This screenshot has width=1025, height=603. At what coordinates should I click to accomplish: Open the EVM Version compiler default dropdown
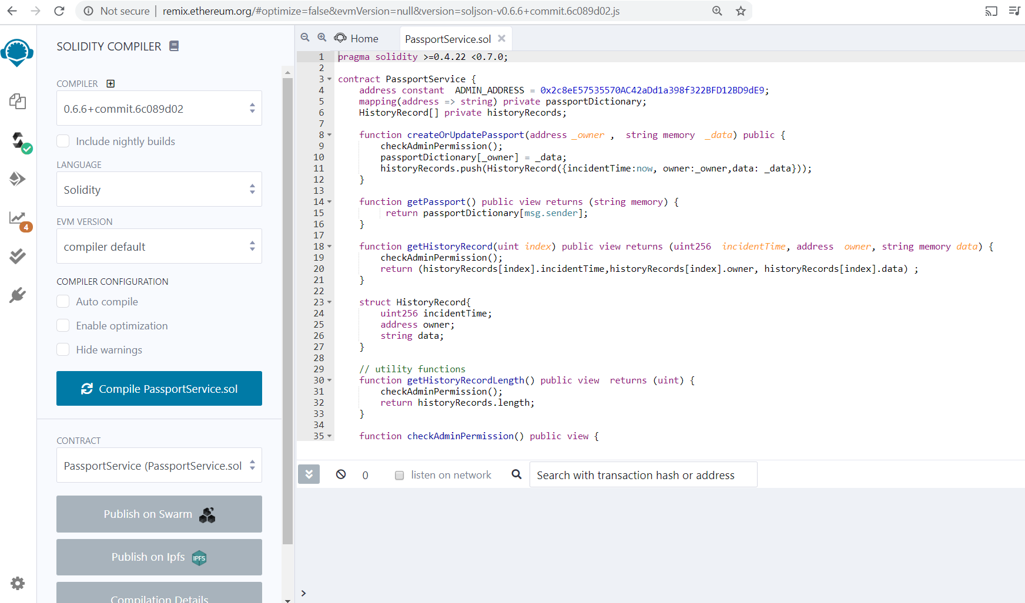click(x=159, y=247)
